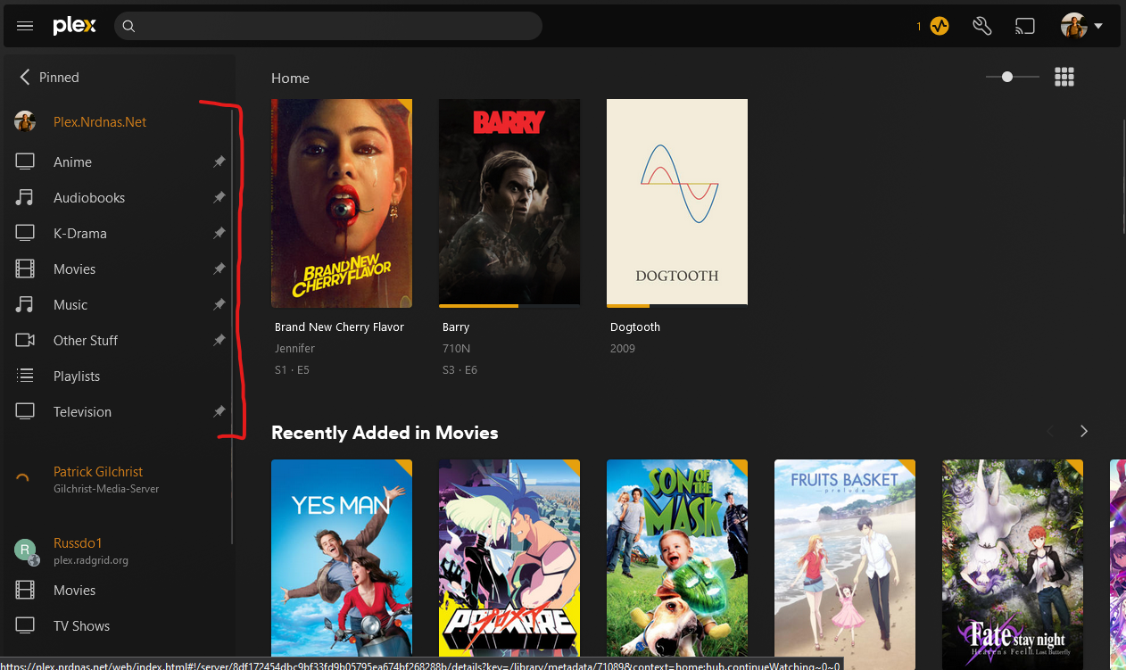
Task: Open the Plex.Nrdnas.Net server link
Action: click(x=100, y=122)
